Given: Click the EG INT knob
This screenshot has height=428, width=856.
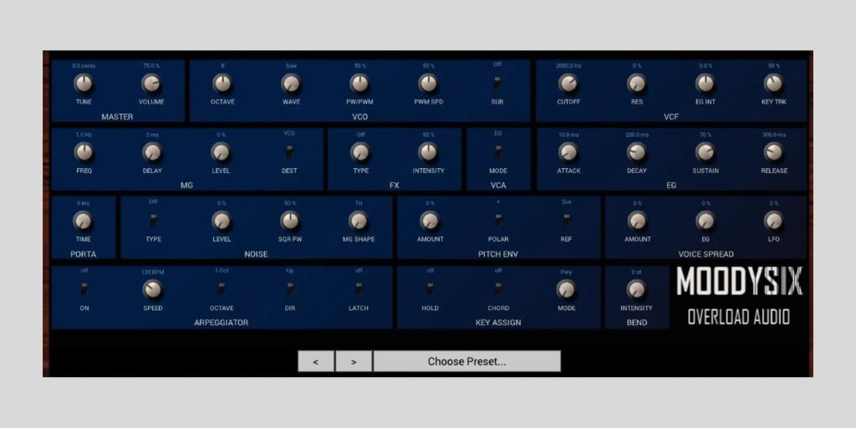Looking at the screenshot, I should (x=706, y=84).
